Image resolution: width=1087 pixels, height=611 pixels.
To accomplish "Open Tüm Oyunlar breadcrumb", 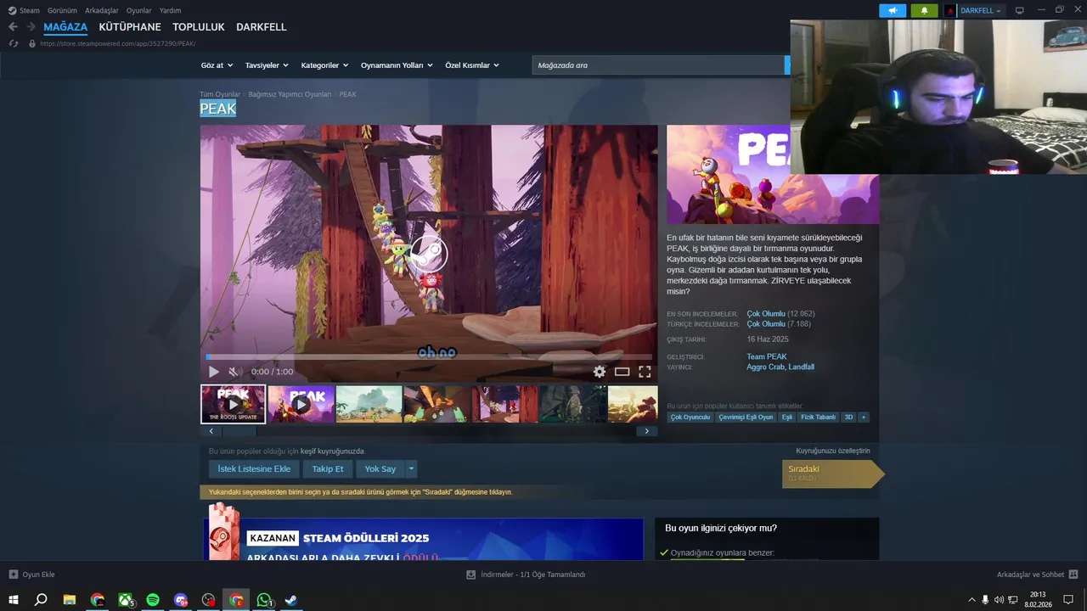I will (220, 94).
